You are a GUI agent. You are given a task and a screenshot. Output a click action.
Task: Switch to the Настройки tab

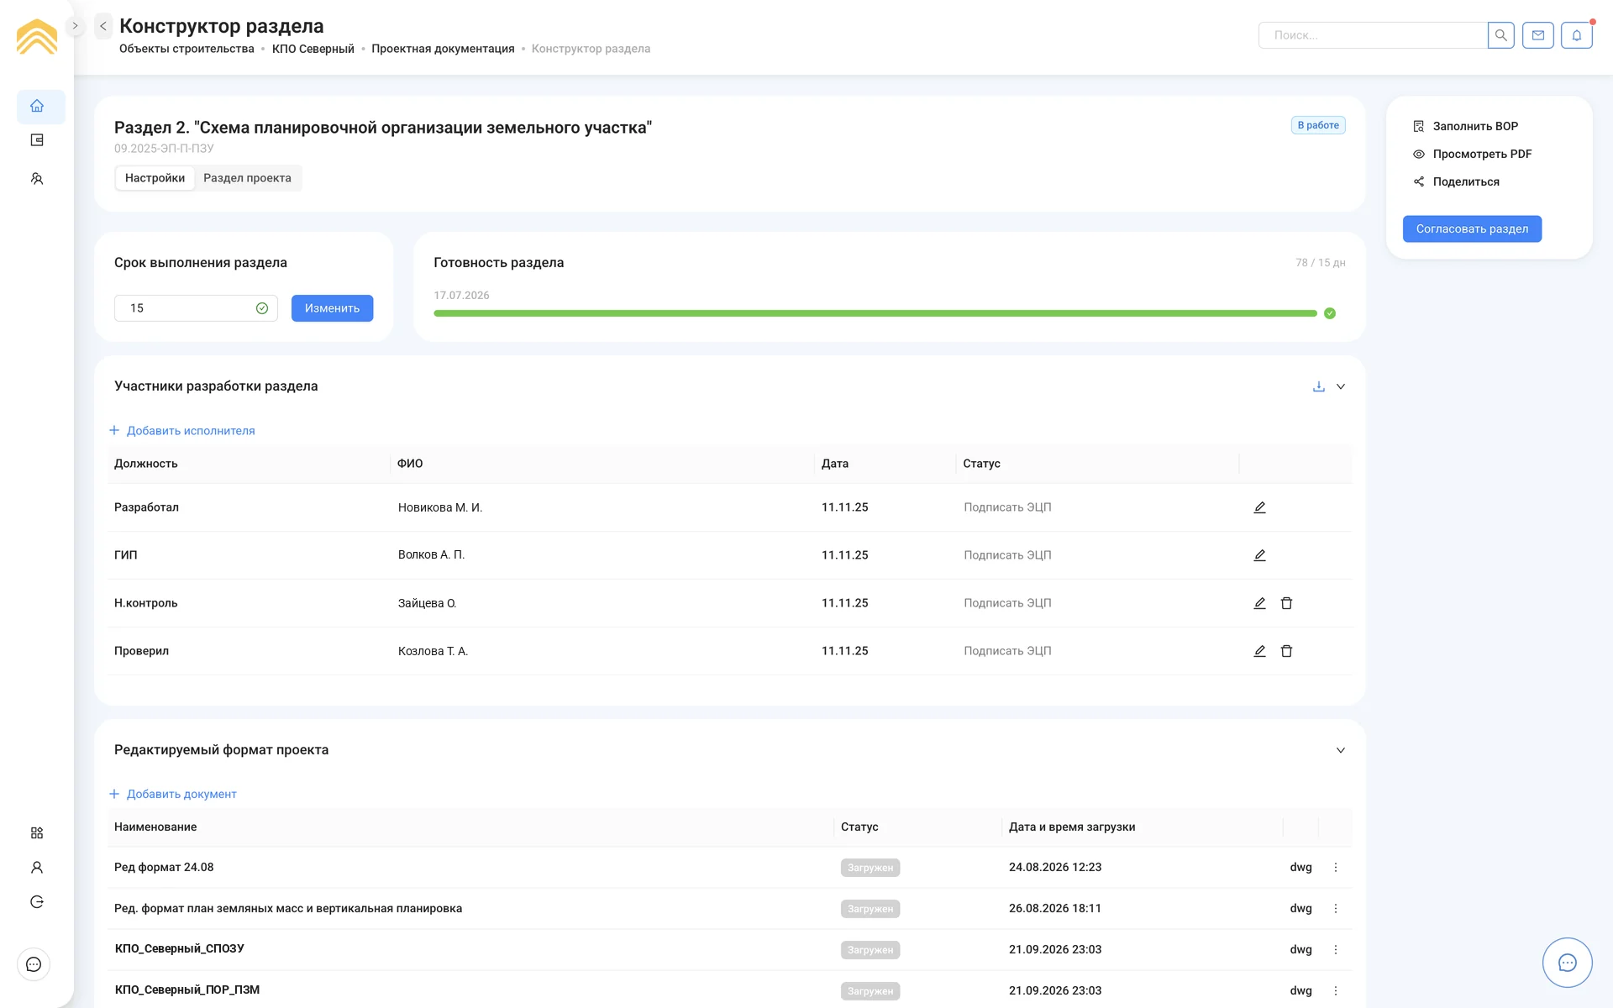[155, 178]
